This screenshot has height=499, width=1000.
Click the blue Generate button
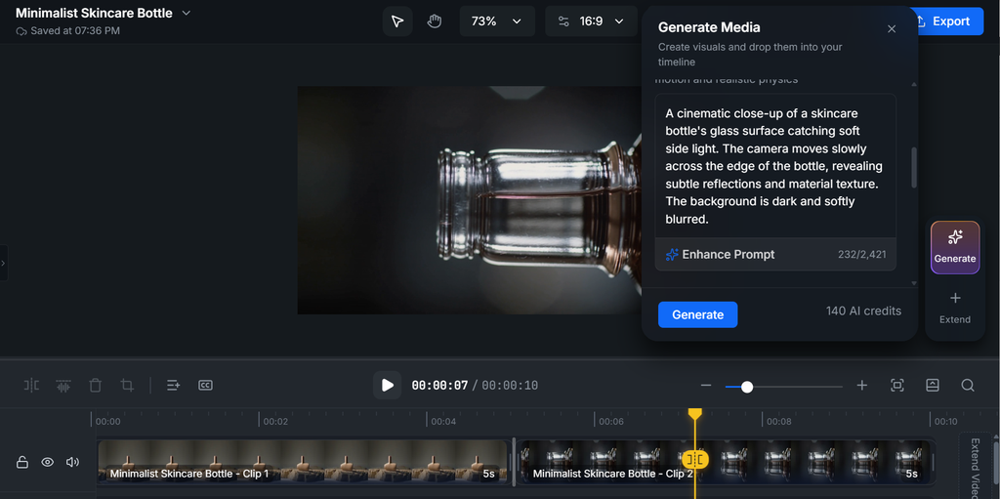pos(697,314)
